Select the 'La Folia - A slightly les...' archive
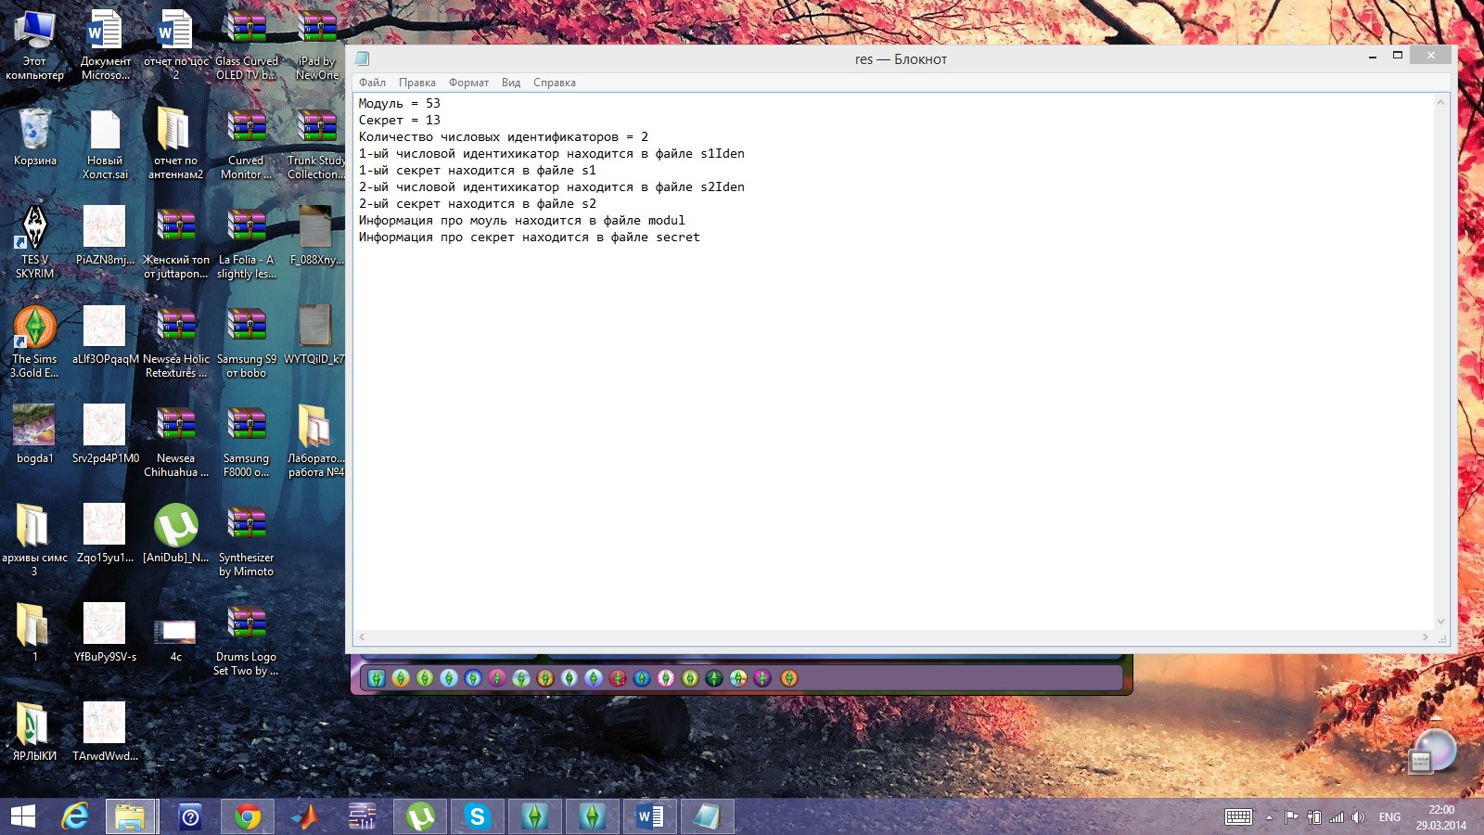The height and width of the screenshot is (835, 1484). click(246, 243)
